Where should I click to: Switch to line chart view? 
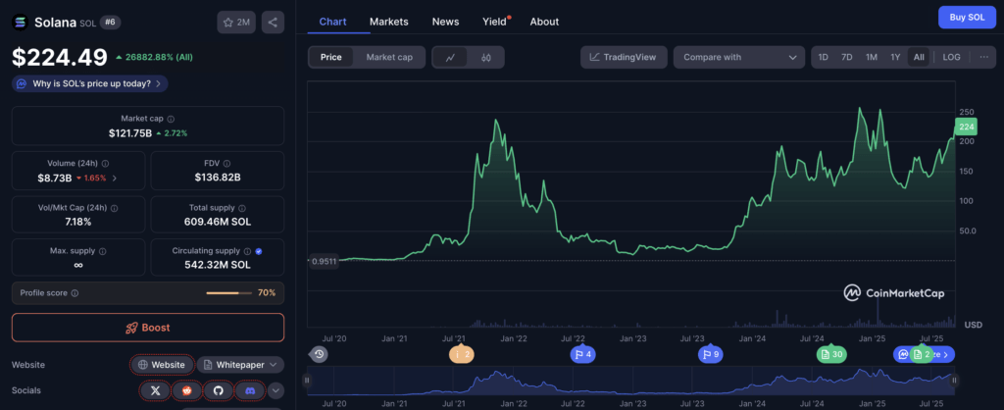(x=451, y=57)
